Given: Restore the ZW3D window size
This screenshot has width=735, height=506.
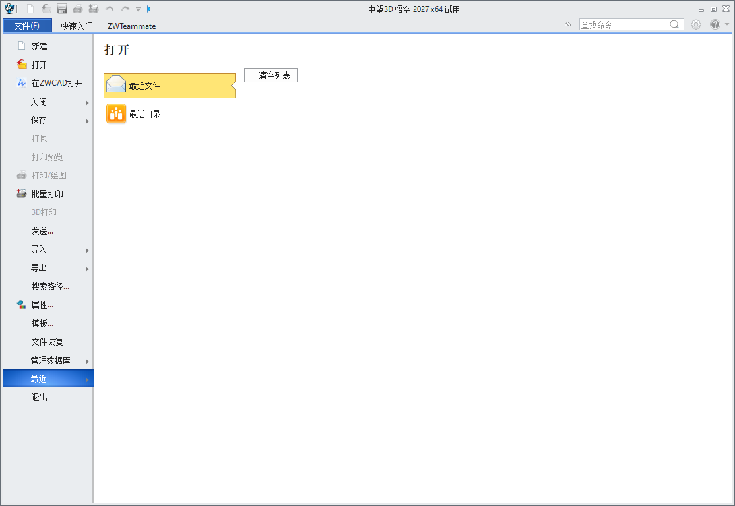Looking at the screenshot, I should pos(713,9).
